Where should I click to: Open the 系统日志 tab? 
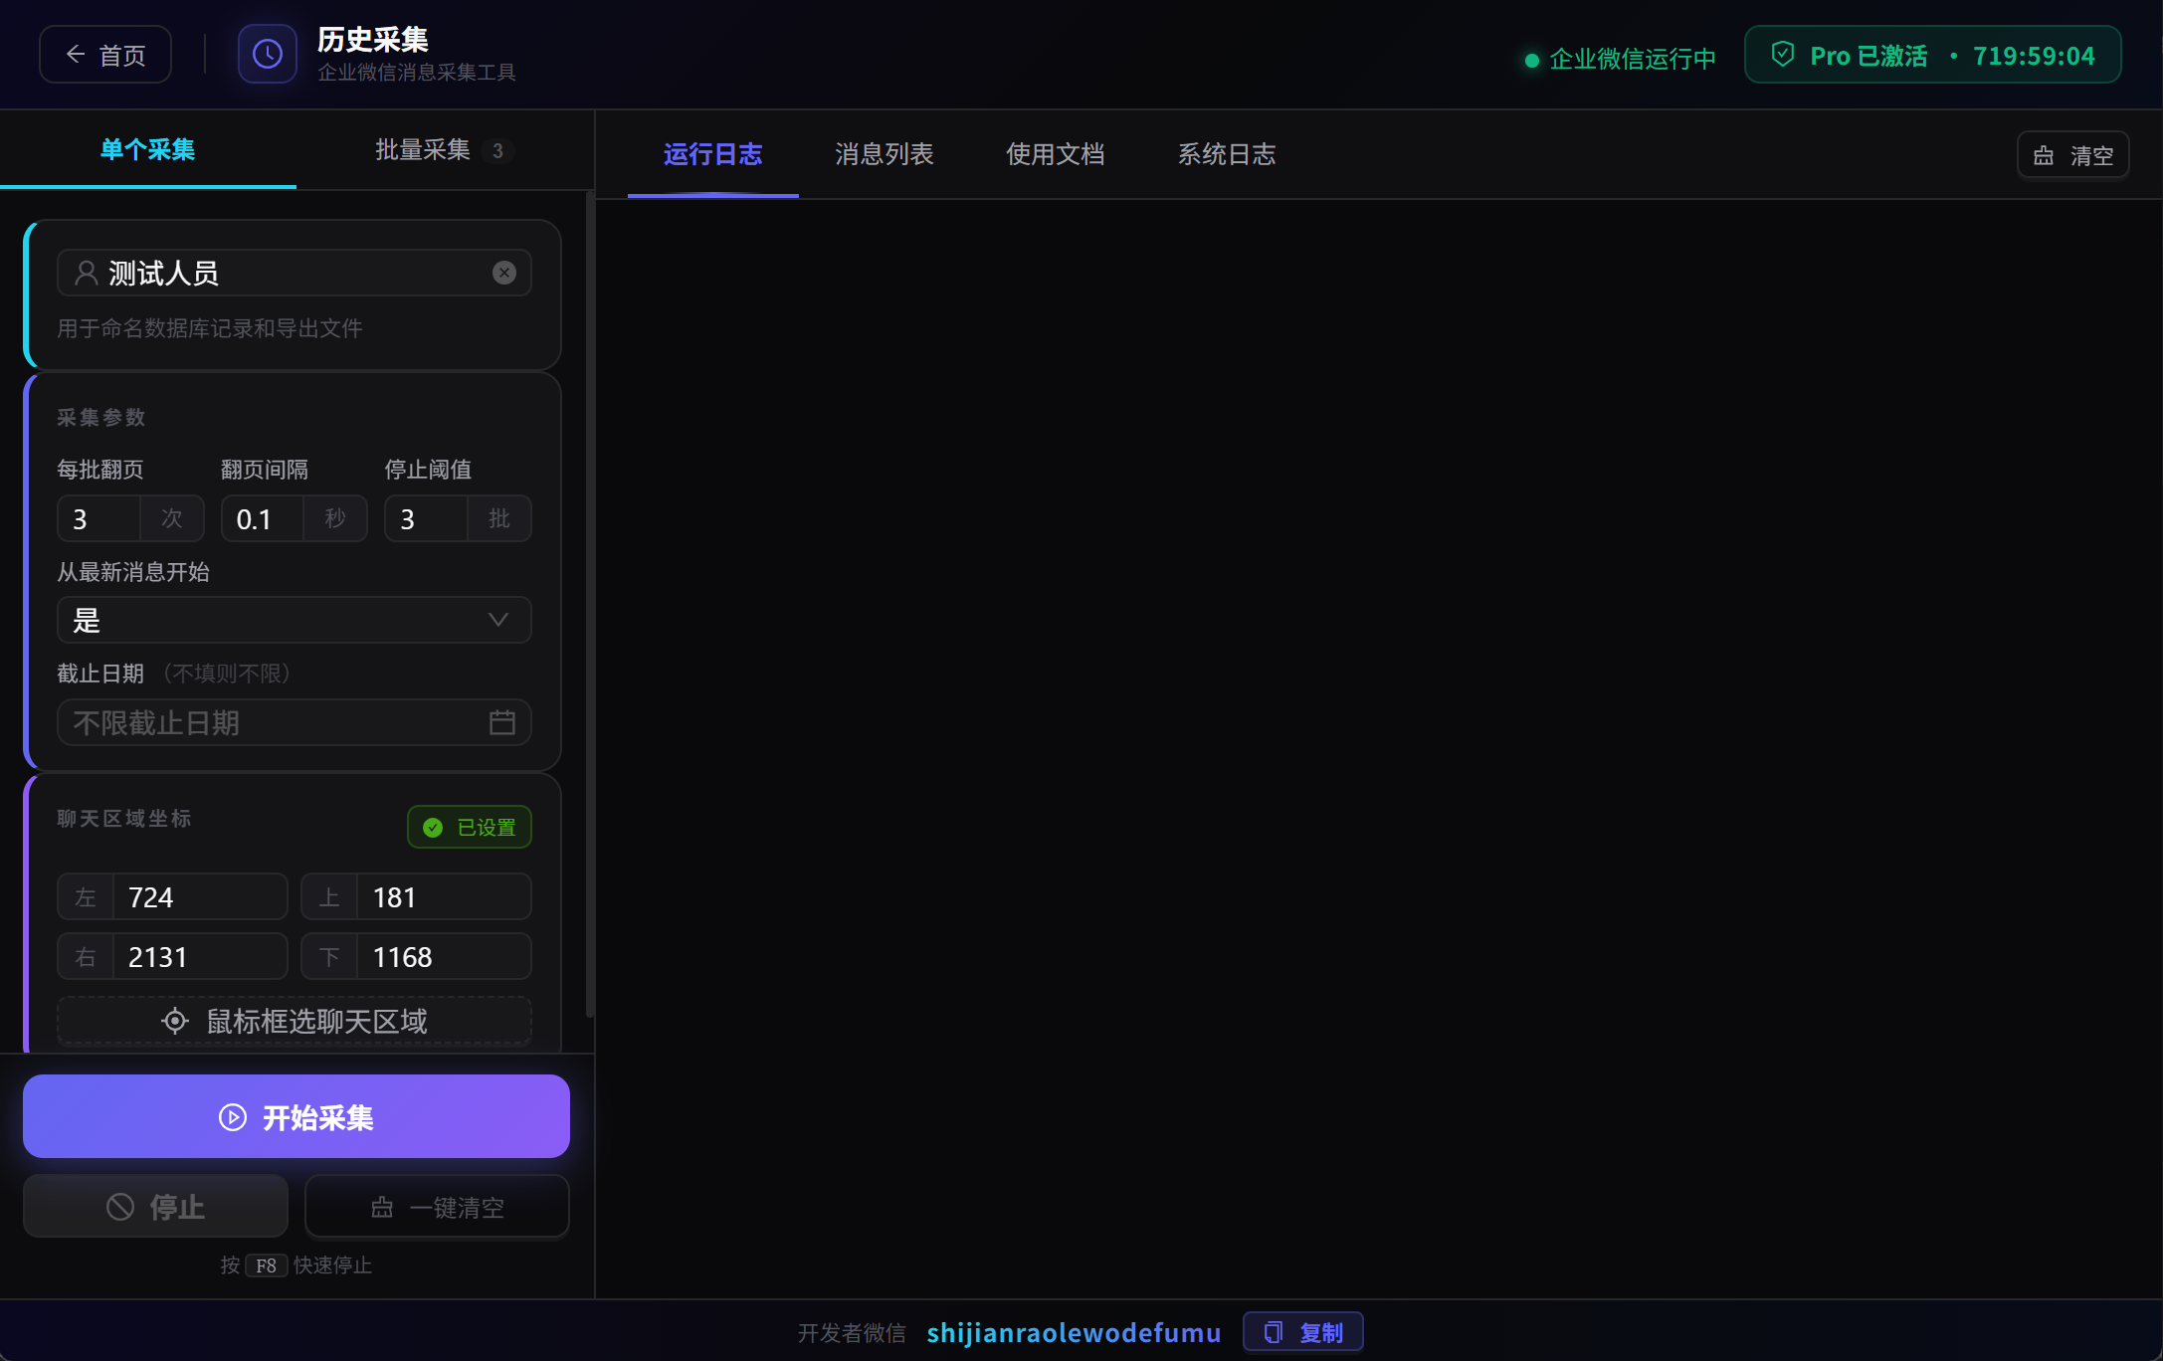[1226, 154]
